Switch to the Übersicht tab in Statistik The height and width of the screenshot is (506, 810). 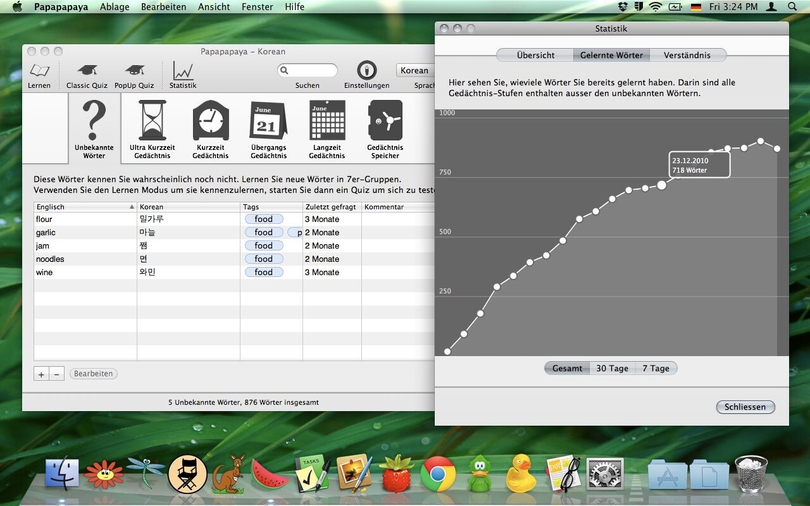coord(535,55)
